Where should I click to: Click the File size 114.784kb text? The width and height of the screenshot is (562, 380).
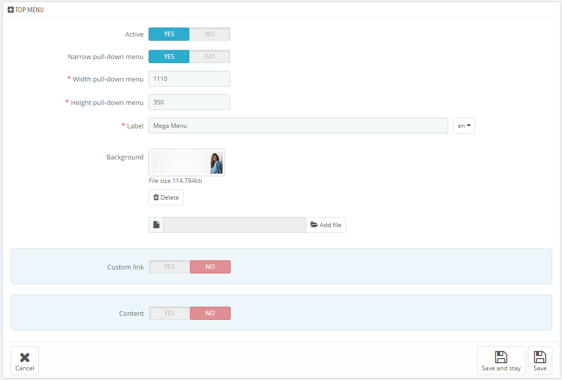[x=175, y=181]
